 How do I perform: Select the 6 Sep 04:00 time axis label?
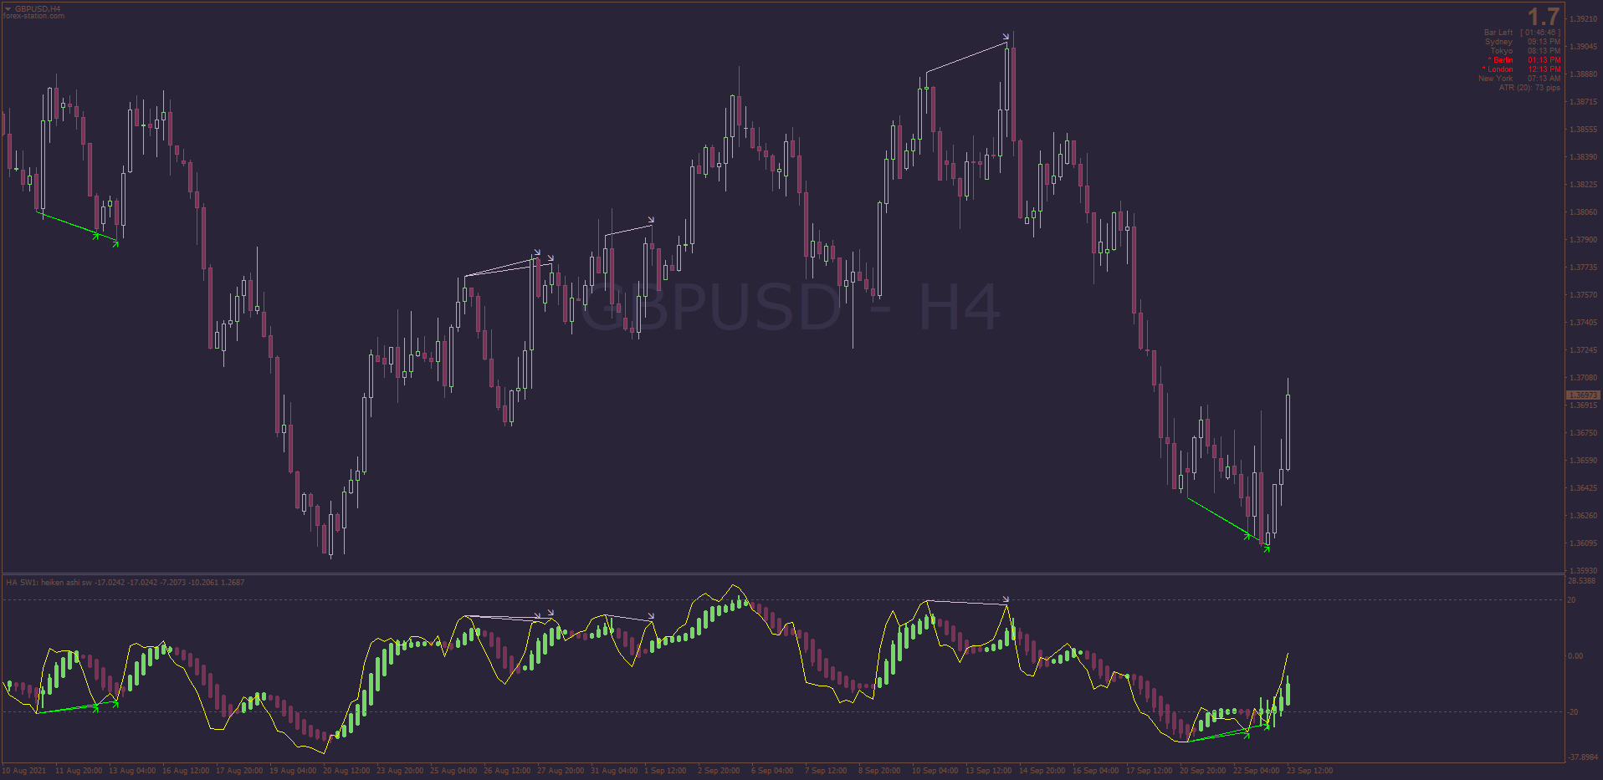tap(772, 771)
